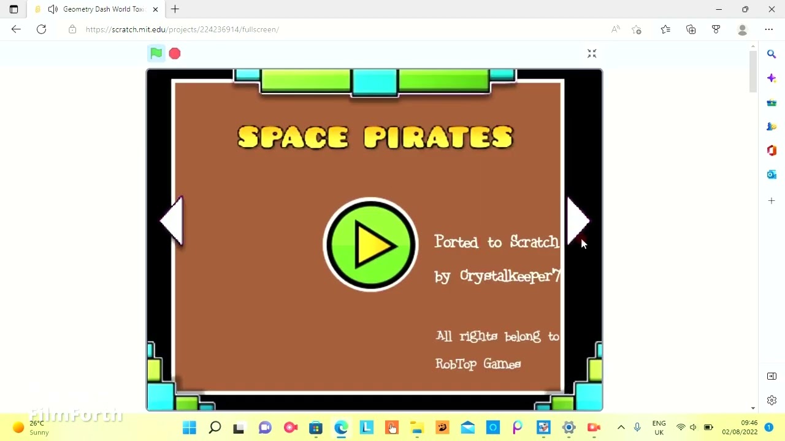
Task: Open the Favorites list
Action: 665,29
